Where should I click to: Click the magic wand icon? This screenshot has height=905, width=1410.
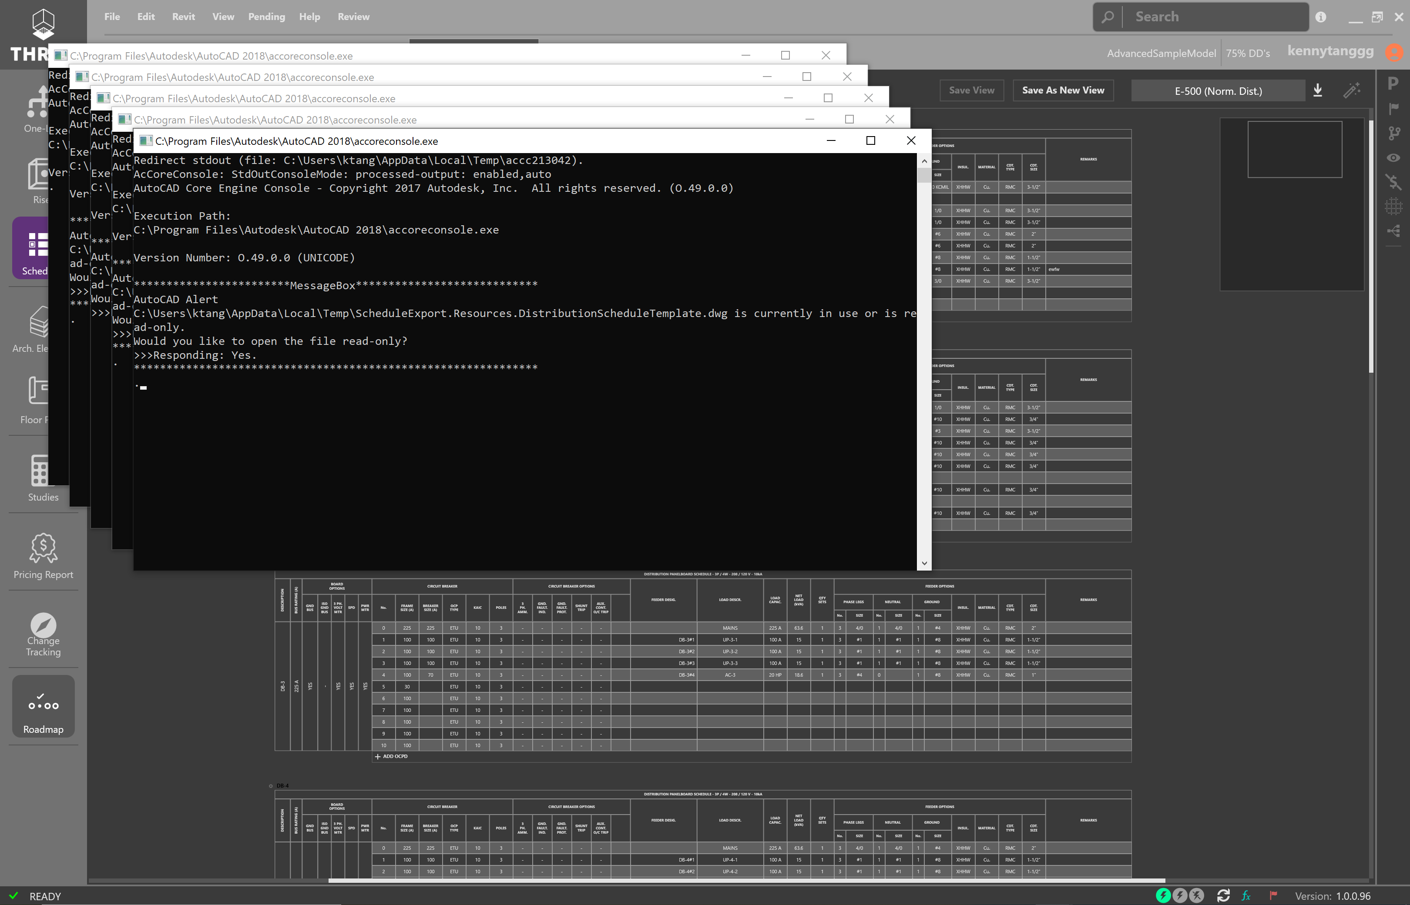click(1351, 90)
